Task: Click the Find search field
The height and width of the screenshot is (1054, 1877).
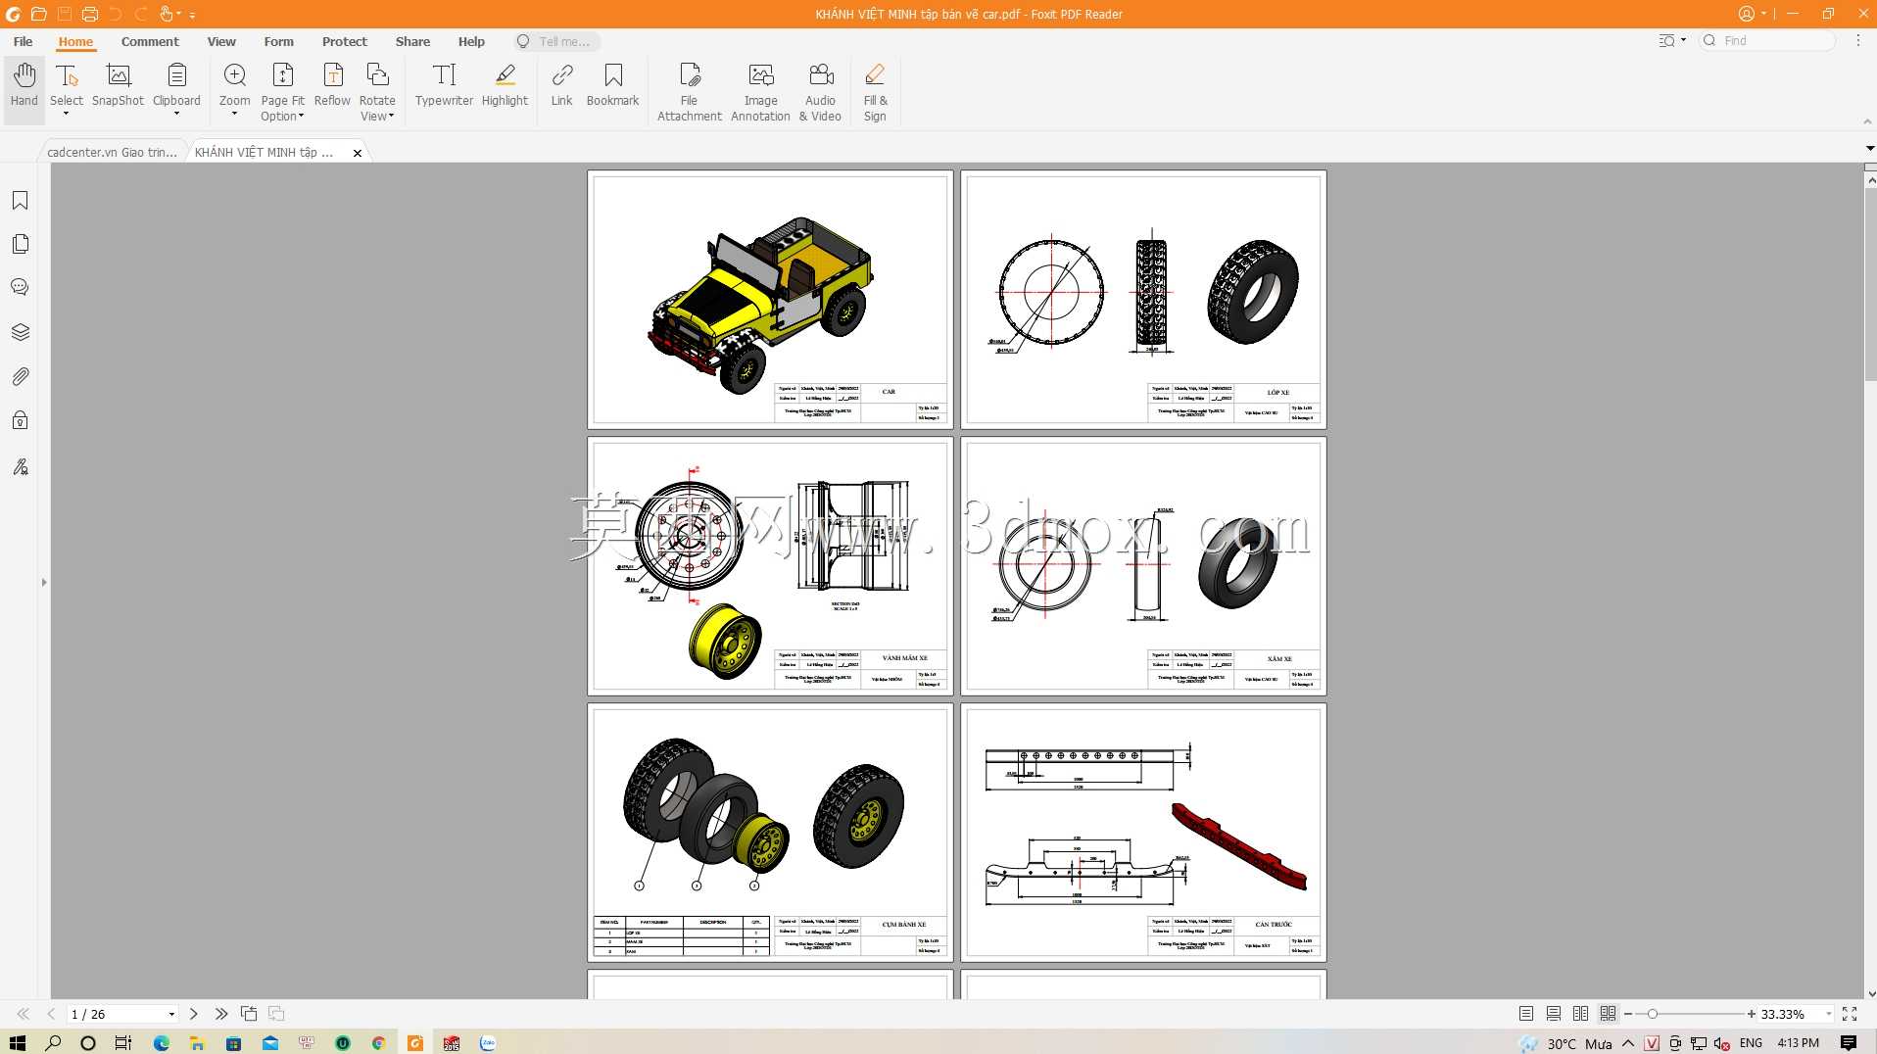Action: point(1768,40)
